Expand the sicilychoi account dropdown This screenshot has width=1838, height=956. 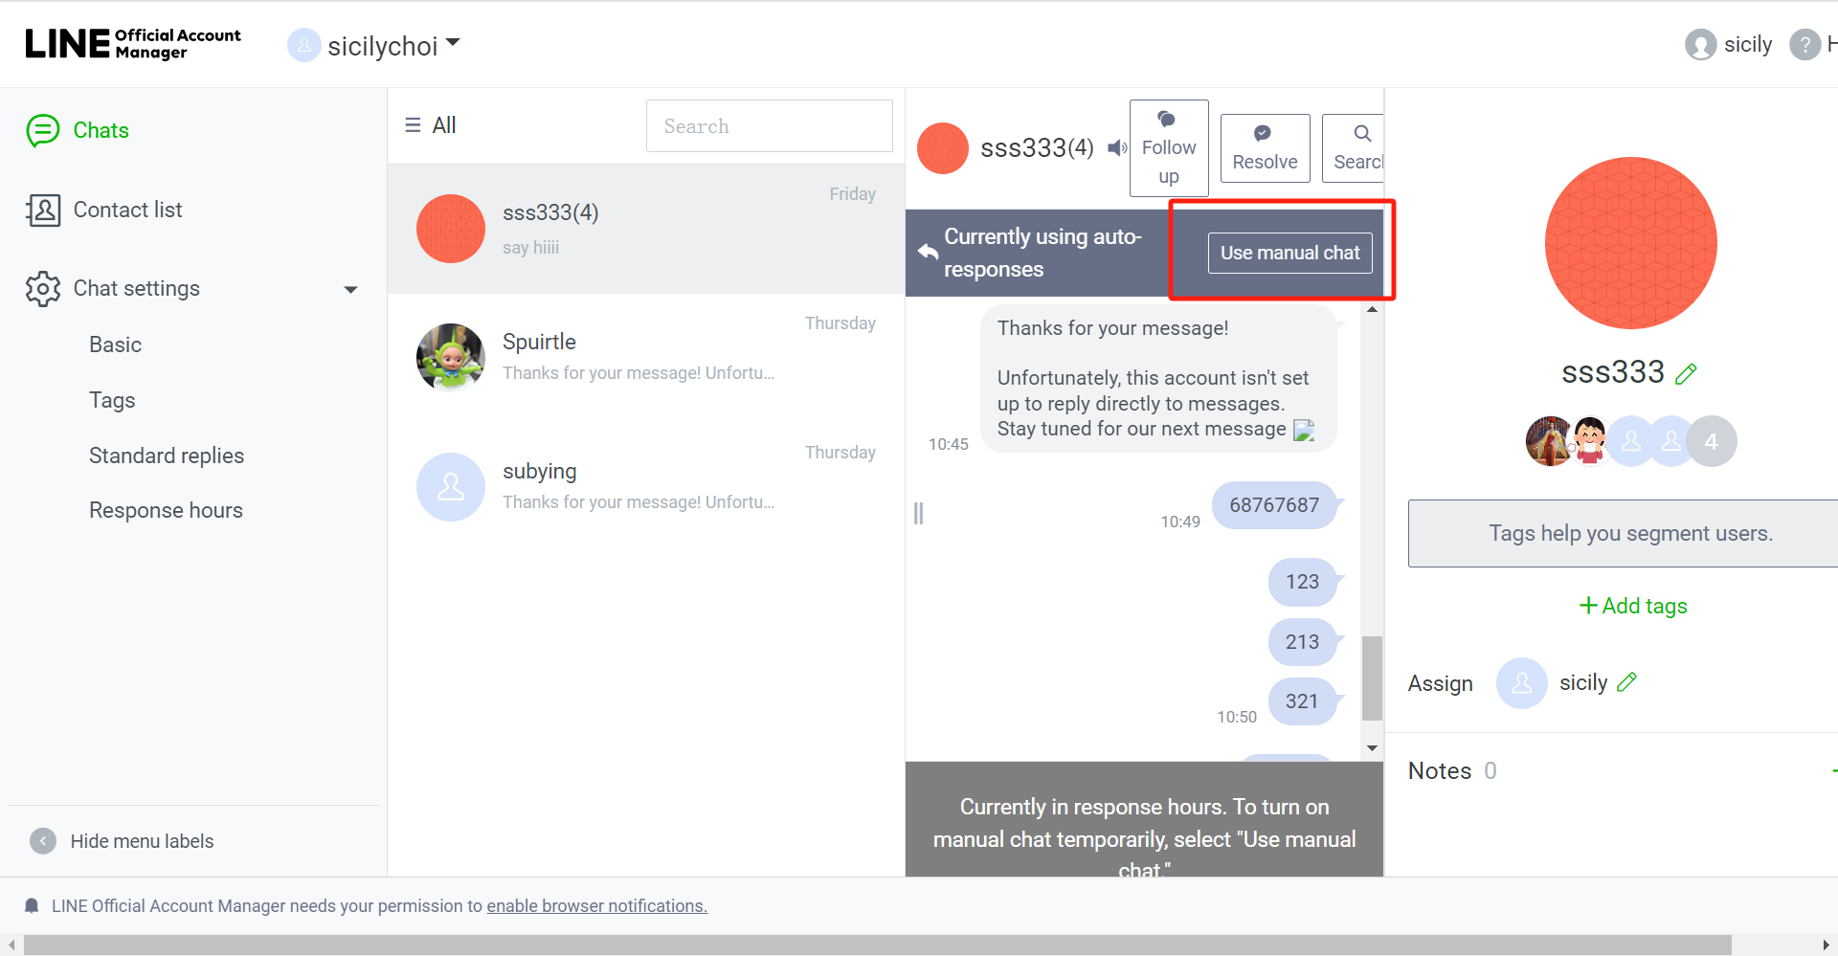click(x=454, y=42)
